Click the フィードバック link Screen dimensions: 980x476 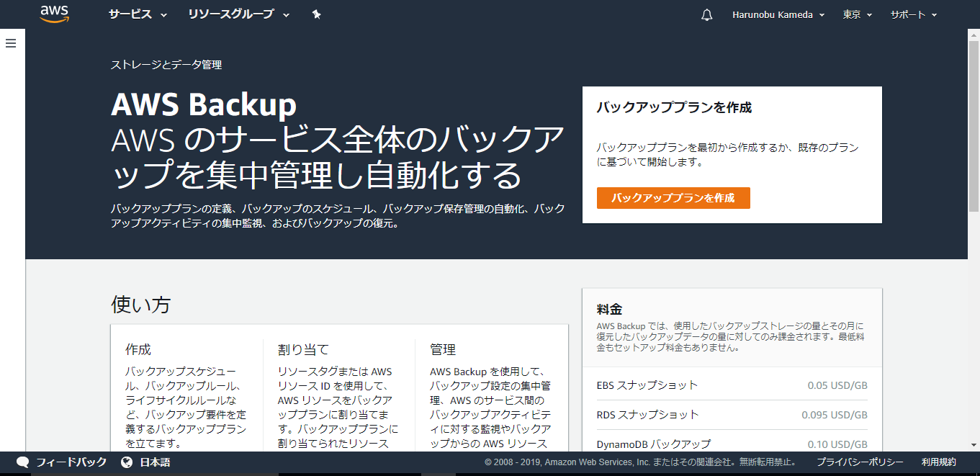(x=71, y=462)
